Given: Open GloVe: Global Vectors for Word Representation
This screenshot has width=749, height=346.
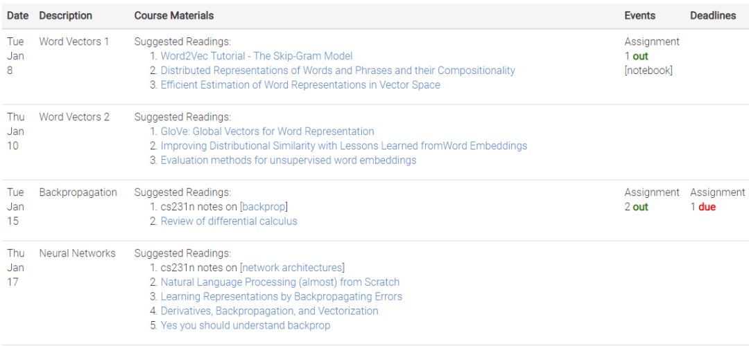Looking at the screenshot, I should click(x=267, y=131).
